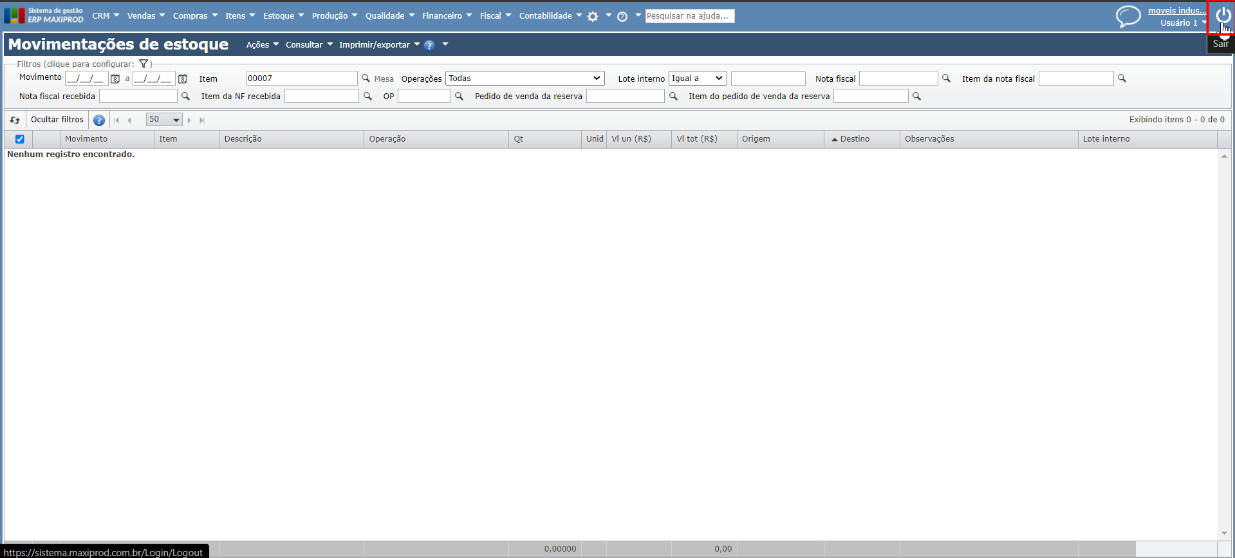Screen dimensions: 1235x558
Task: Toggle the select-all checkbox in grid header
Action: [x=20, y=139]
